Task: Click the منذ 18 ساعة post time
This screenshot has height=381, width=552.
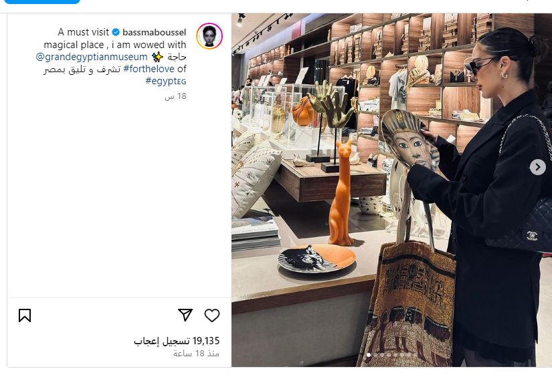Action: pyautogui.click(x=196, y=353)
